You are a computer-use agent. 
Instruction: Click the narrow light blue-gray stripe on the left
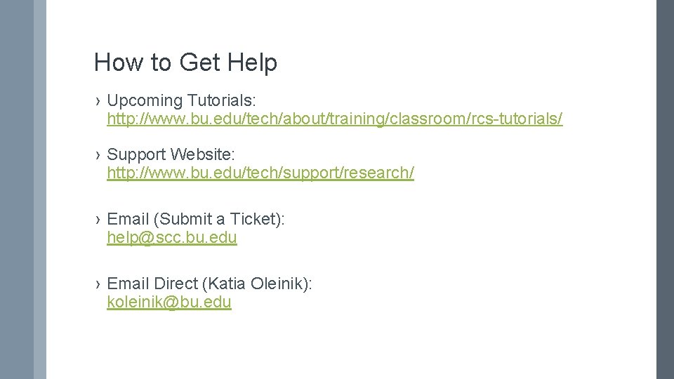tap(40, 189)
